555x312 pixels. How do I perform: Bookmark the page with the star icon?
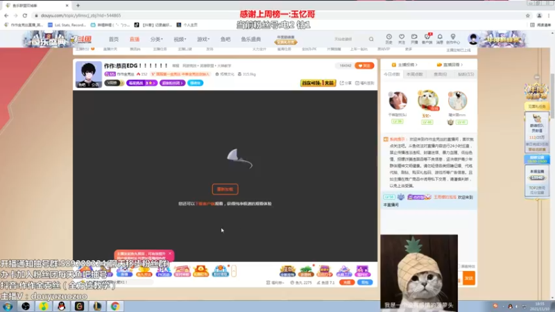[528, 15]
